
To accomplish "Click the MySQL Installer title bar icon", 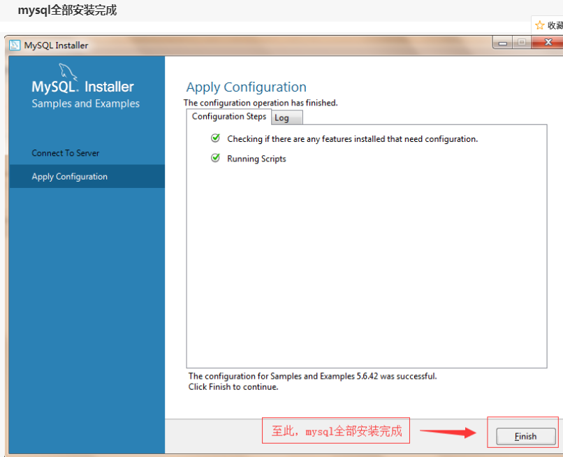I will click(15, 45).
